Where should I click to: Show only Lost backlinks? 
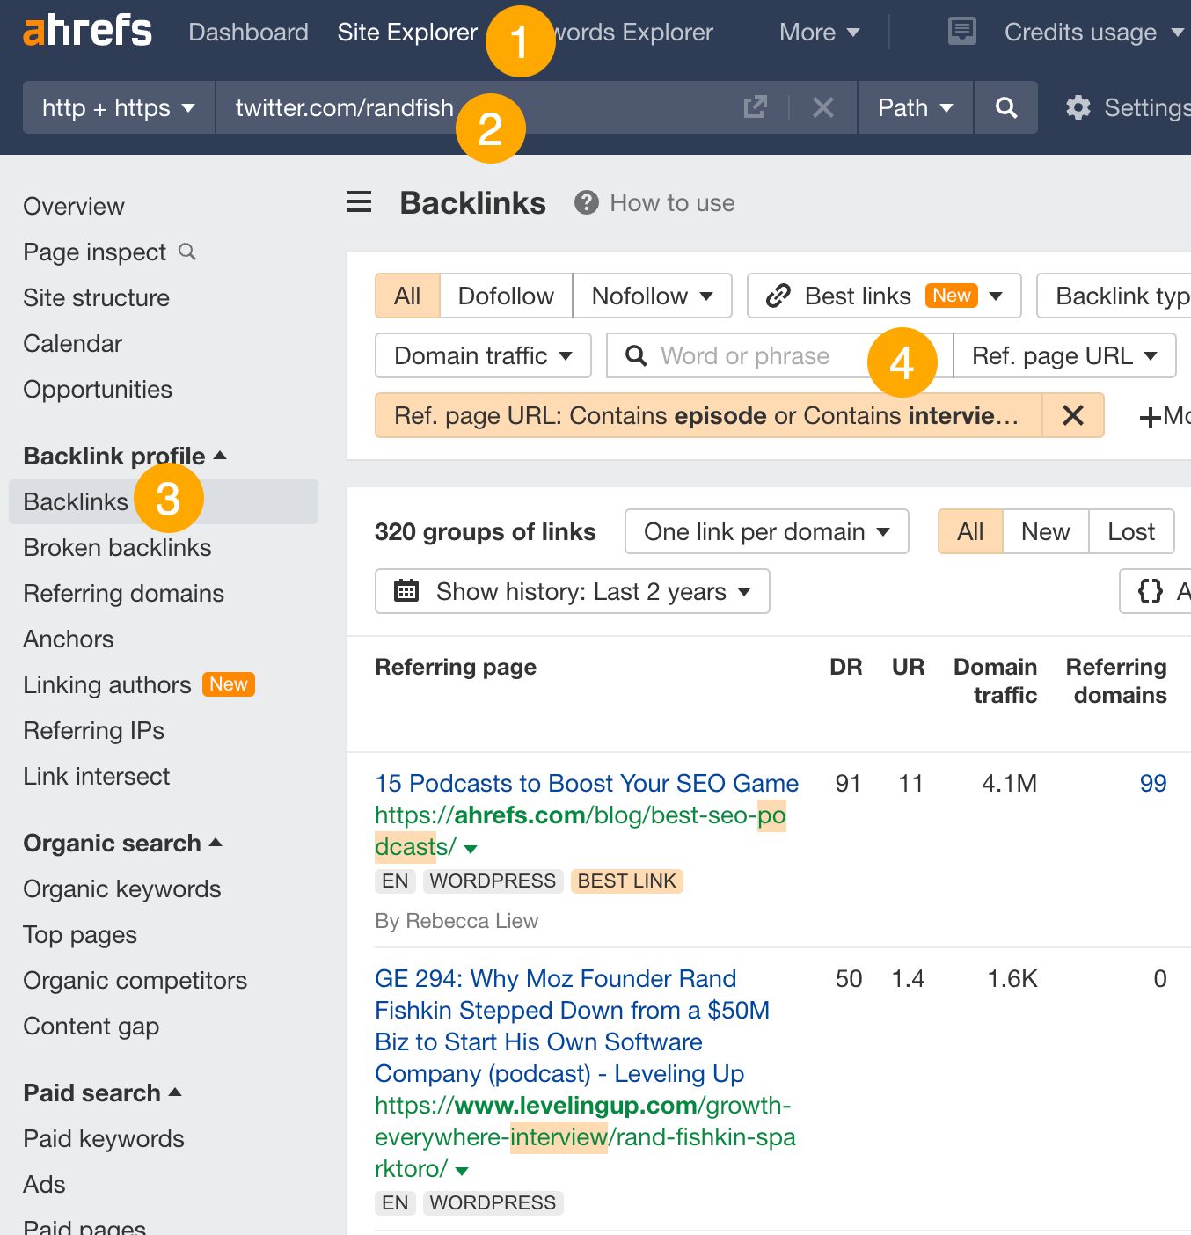pyautogui.click(x=1130, y=531)
